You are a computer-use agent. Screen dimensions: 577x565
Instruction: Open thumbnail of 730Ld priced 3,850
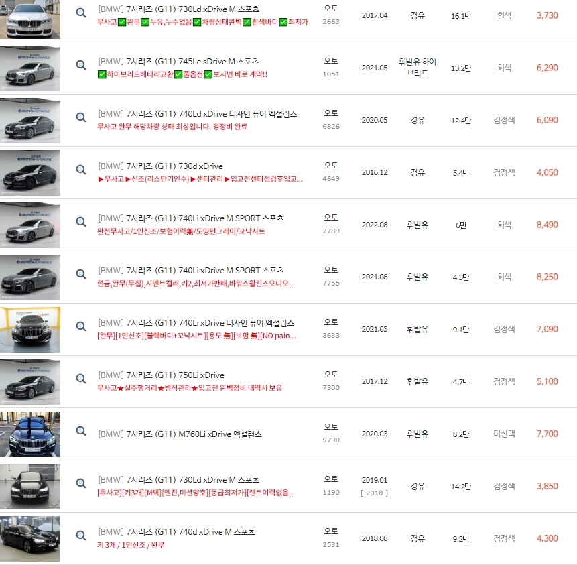click(x=30, y=487)
